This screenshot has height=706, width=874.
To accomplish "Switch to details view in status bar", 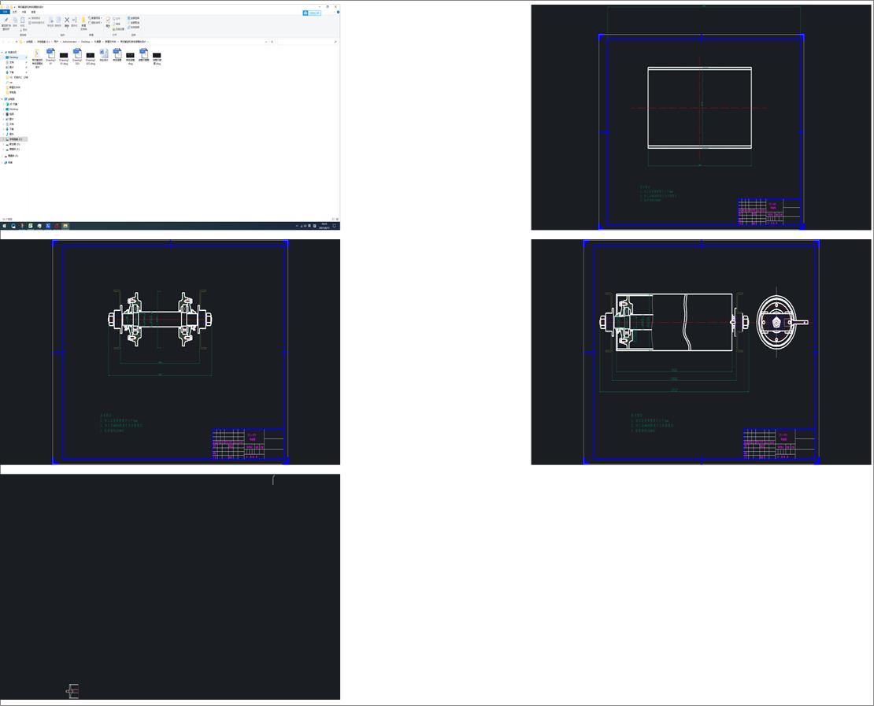I will (x=333, y=219).
